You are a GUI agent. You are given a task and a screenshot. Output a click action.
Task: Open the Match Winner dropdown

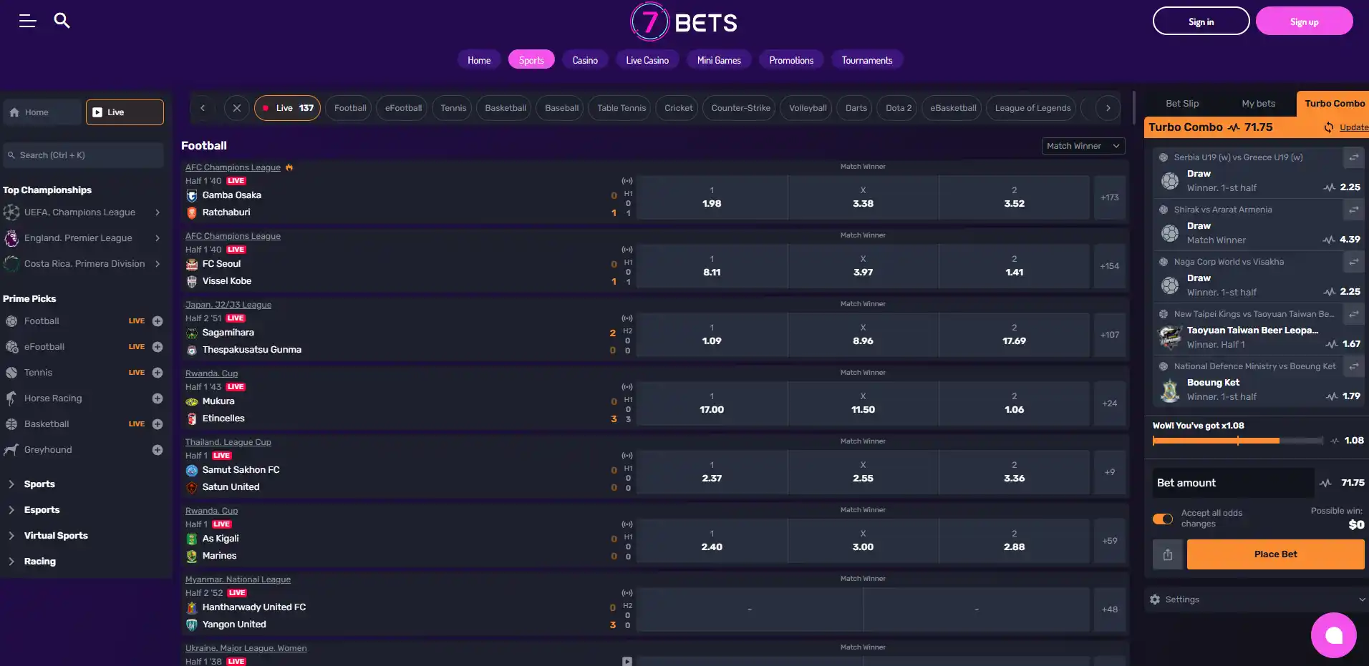pyautogui.click(x=1083, y=146)
